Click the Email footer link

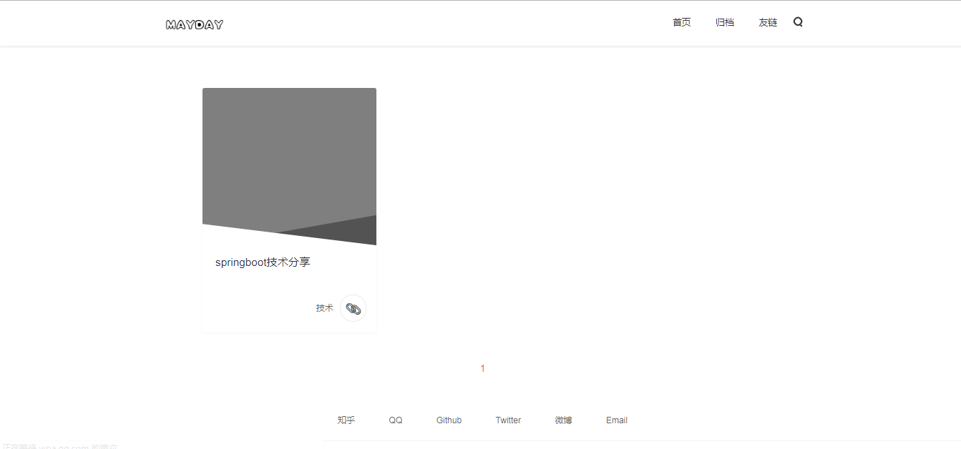[x=616, y=420]
